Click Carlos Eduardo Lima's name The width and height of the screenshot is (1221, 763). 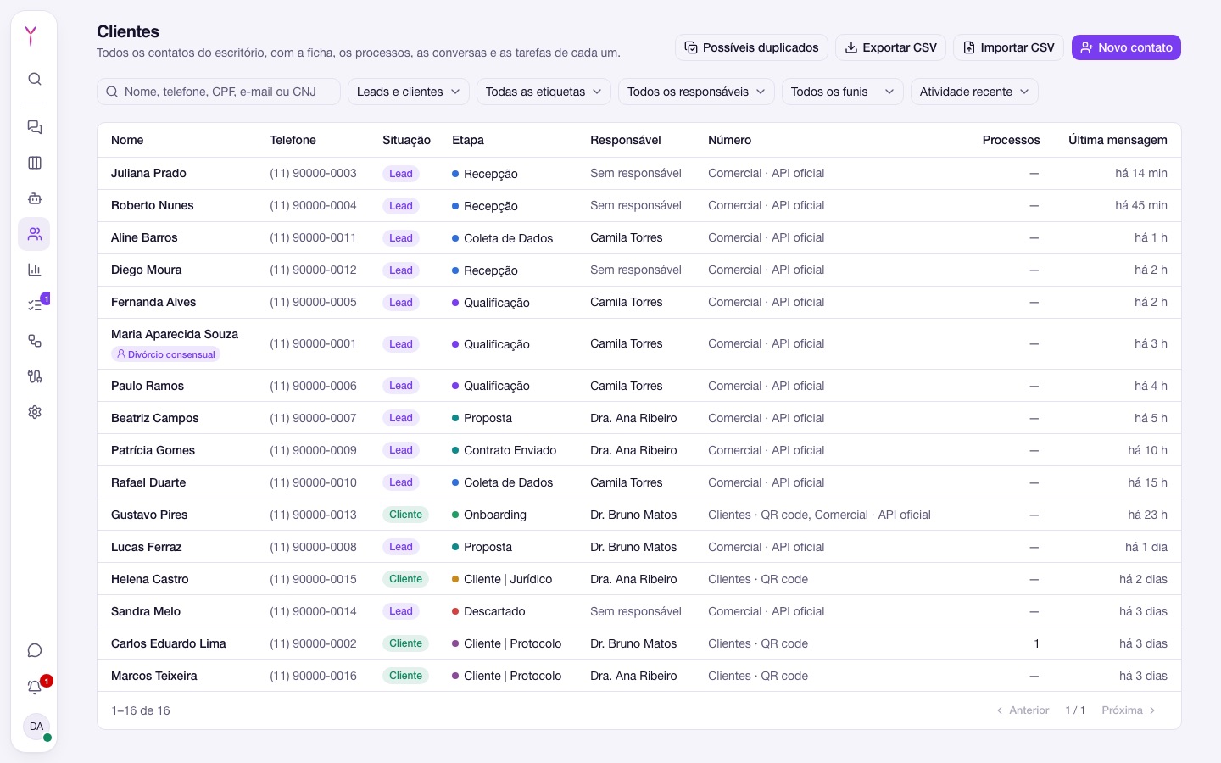coord(169,643)
